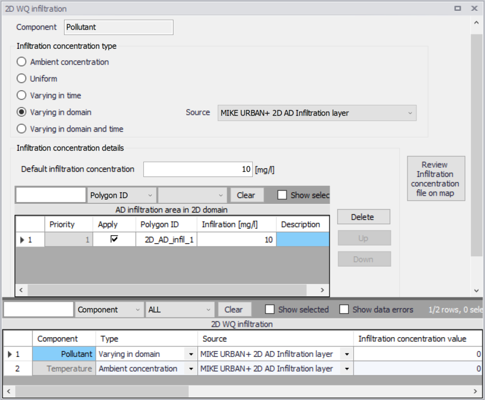Edit Default infiltration concentration value field

click(197, 169)
